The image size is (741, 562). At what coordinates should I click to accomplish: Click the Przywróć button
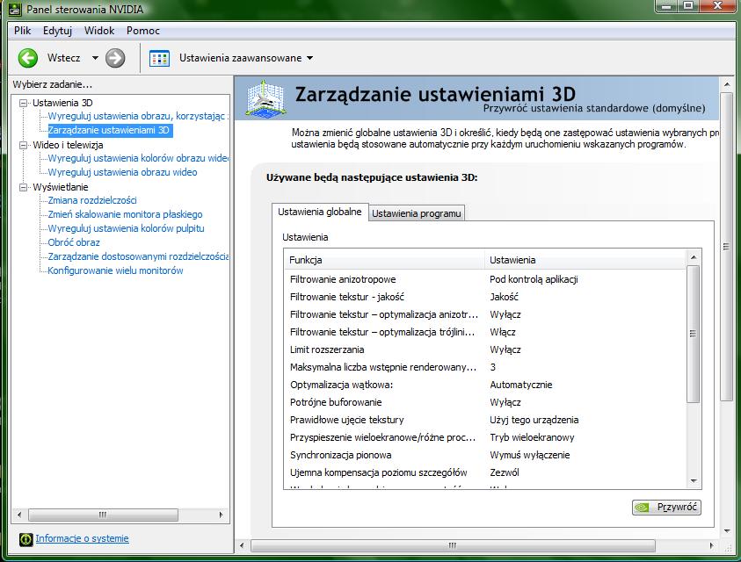[x=666, y=508]
